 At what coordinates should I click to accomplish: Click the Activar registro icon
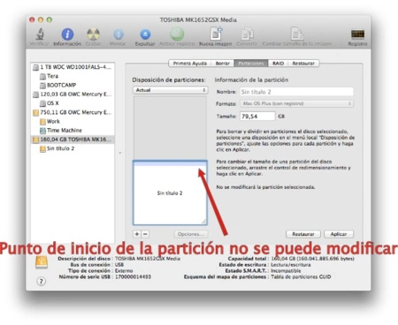click(177, 34)
